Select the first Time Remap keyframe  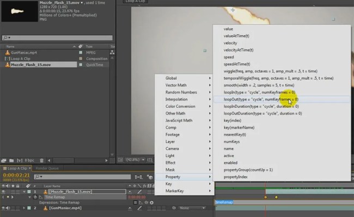tap(266, 197)
